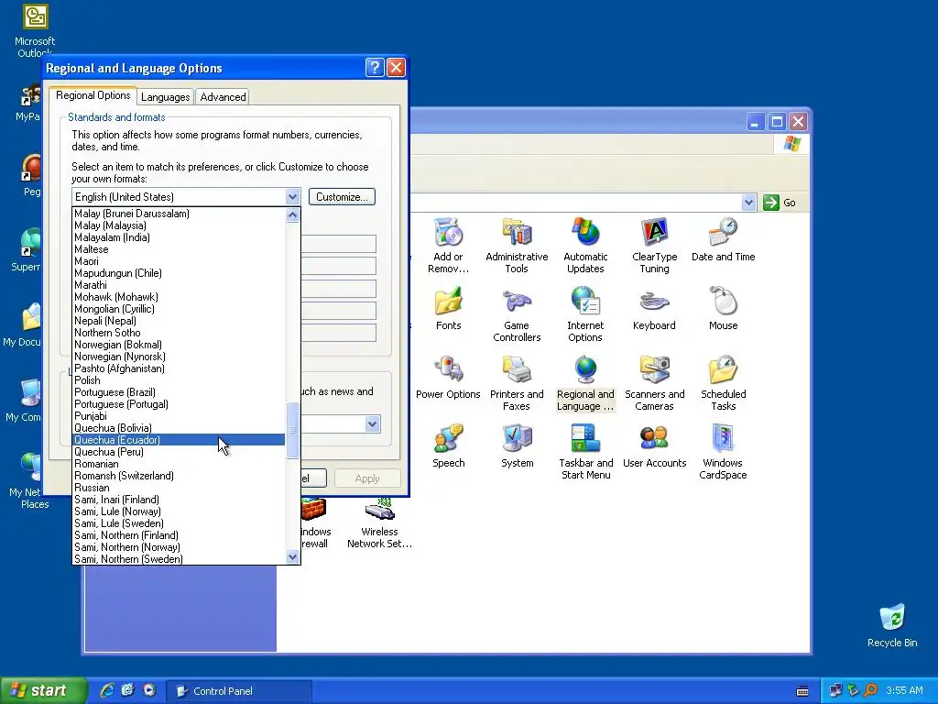Click the dialog Help question mark button
The height and width of the screenshot is (704, 938).
pos(375,68)
